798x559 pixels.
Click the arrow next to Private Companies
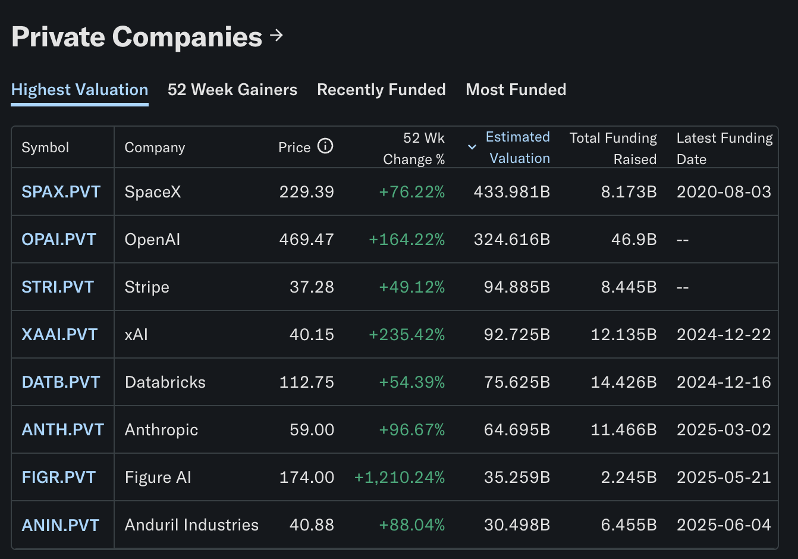(x=277, y=36)
